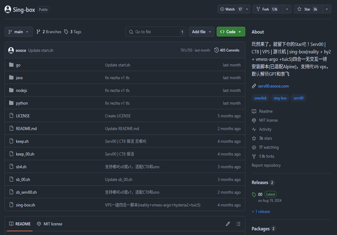Click the eye icon beside 17 watching
337x235 pixels.
(x=254, y=147)
